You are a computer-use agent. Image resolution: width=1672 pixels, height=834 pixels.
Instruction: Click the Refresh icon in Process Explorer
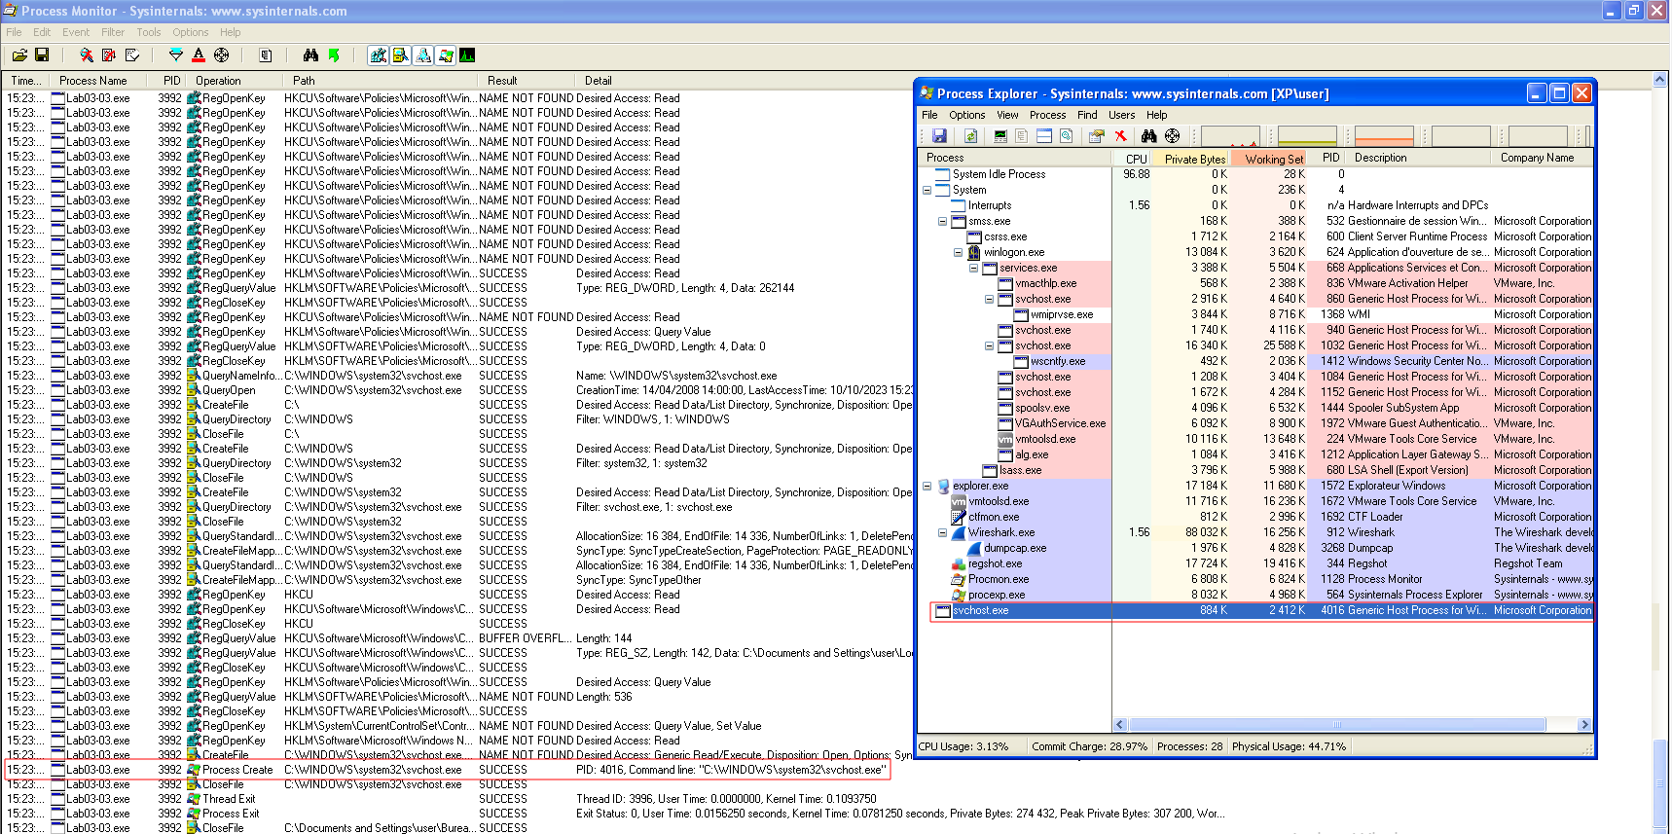(970, 136)
